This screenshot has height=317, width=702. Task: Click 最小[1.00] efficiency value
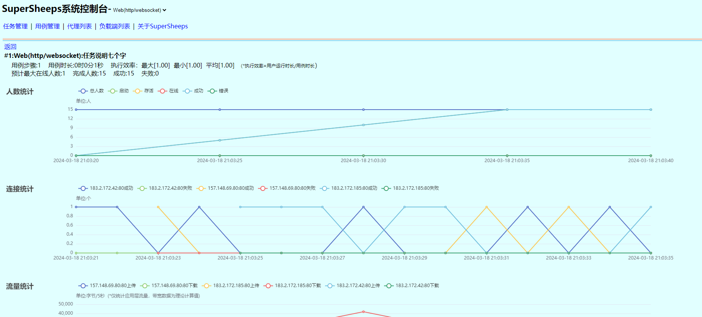188,66
